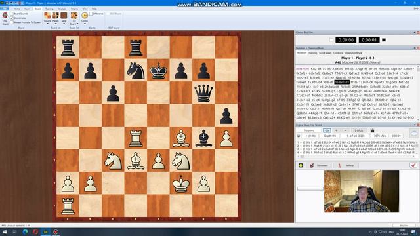This screenshot has width=420, height=236.
Task: Open the Opera browser taskbar icon
Action: coord(35,232)
